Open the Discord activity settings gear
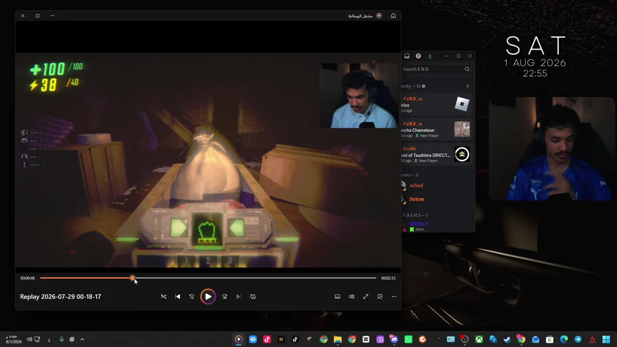The height and width of the screenshot is (347, 617). pos(424,86)
